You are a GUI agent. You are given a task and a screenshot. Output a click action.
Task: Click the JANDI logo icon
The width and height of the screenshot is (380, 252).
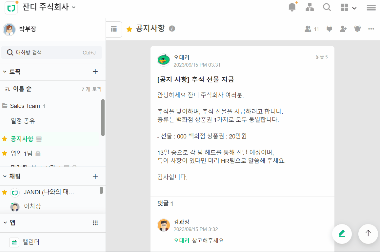tap(11, 8)
